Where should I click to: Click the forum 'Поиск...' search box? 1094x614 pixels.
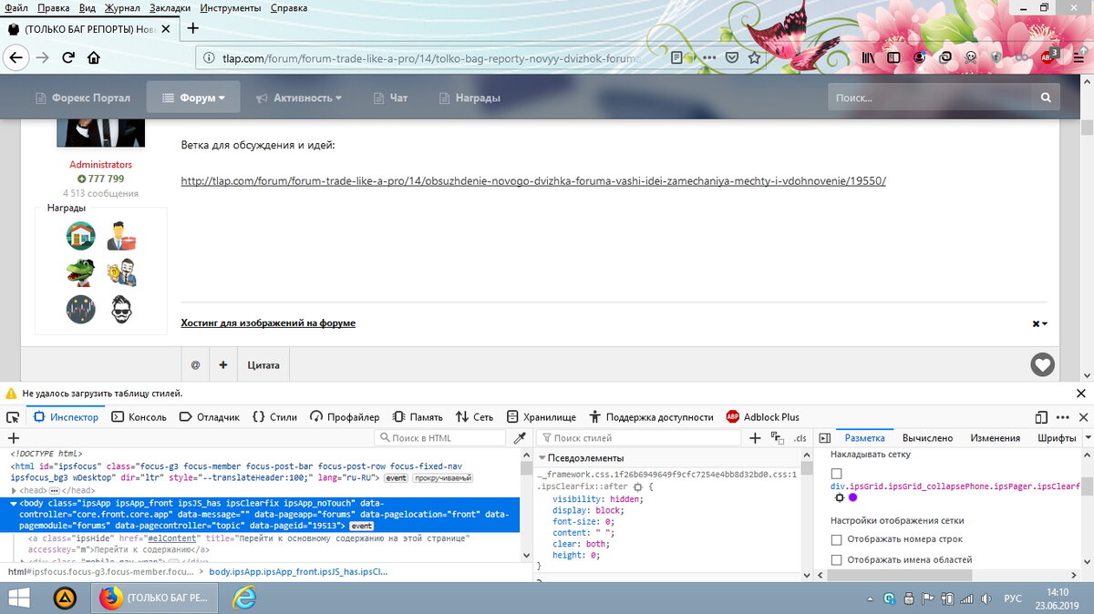(x=932, y=97)
